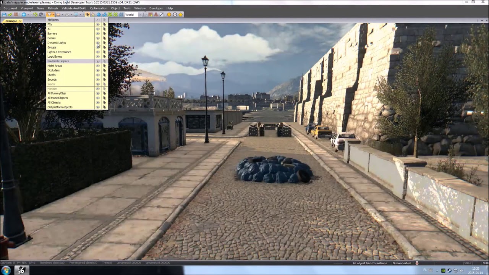This screenshot has height=275, width=489.
Task: Open the Developer menu
Action: pos(156,8)
